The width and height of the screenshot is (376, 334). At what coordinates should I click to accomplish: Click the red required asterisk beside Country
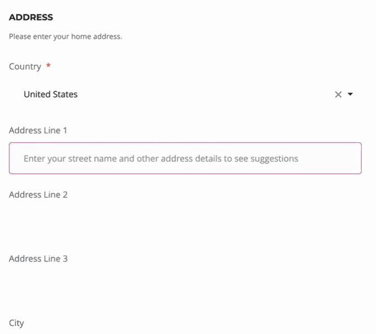[48, 65]
